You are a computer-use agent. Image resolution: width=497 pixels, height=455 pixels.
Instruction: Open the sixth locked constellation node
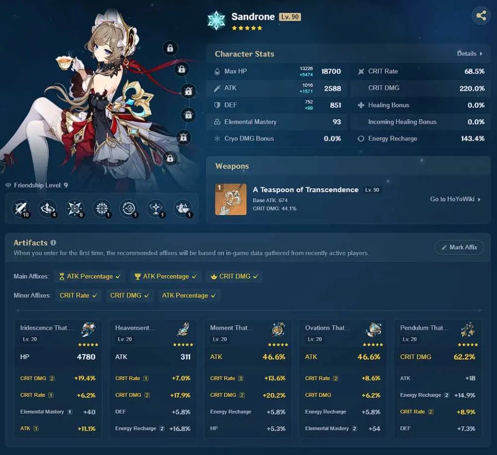coord(170,158)
